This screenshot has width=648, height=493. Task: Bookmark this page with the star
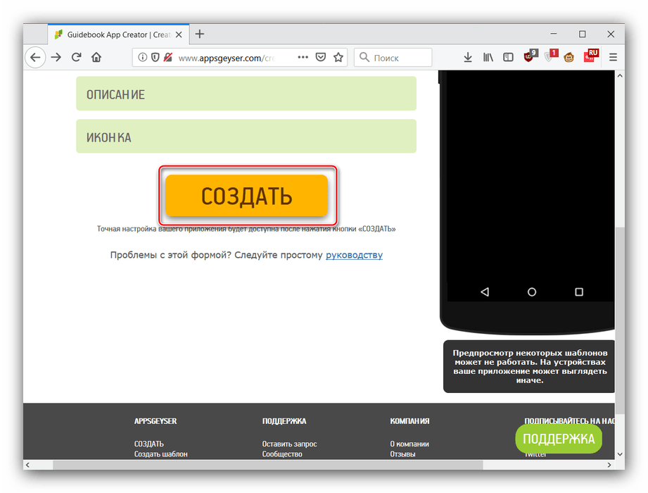[338, 57]
